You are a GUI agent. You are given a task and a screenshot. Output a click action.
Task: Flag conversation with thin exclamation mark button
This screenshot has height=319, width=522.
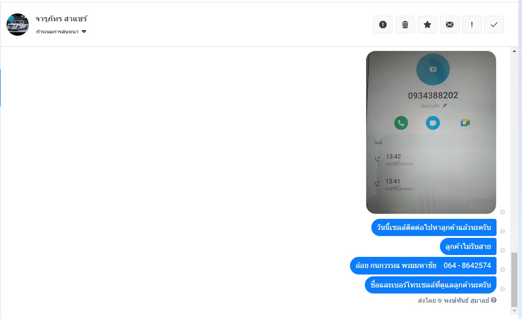coord(472,25)
